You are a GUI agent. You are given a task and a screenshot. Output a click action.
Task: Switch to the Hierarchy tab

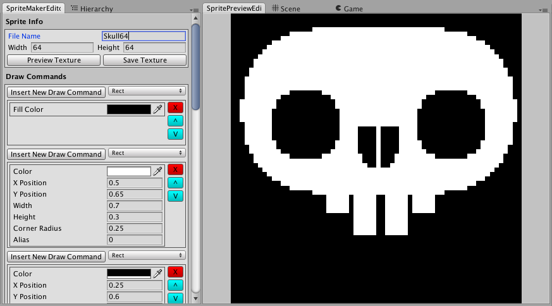(x=92, y=8)
